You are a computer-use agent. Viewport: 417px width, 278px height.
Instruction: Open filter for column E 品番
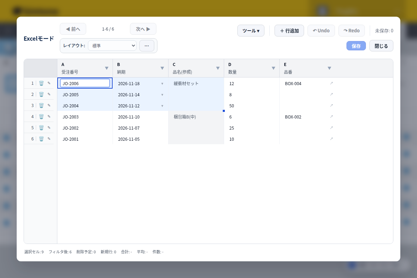tap(329, 68)
